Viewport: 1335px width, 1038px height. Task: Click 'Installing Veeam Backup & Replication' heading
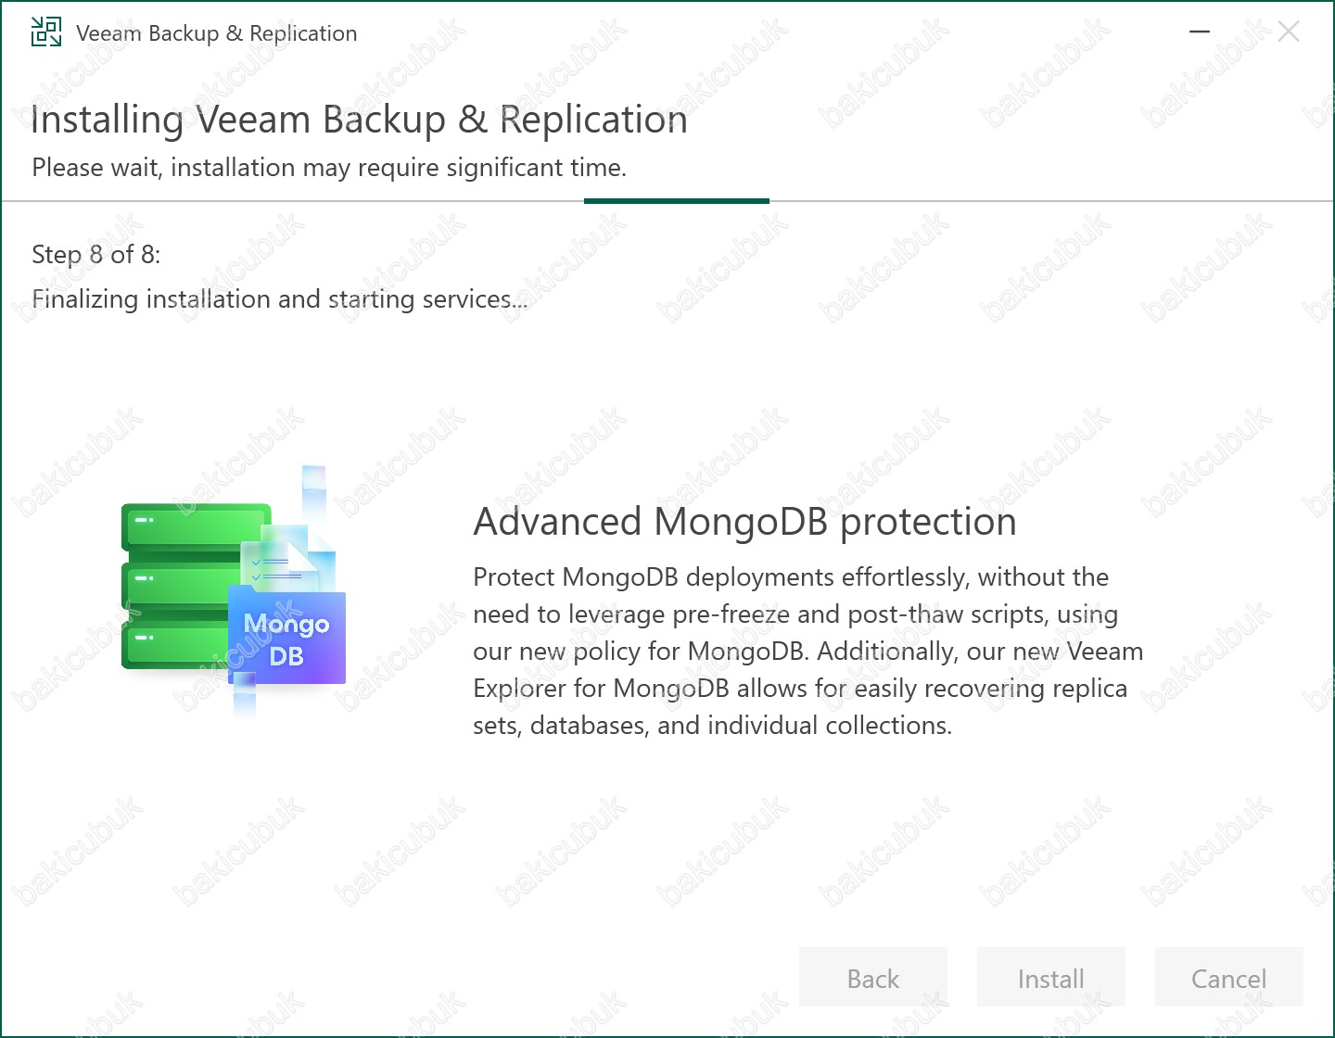pyautogui.click(x=359, y=120)
